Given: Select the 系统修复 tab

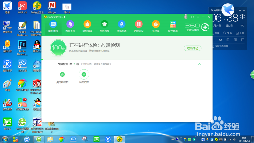Looking at the screenshot, I should (x=104, y=27).
